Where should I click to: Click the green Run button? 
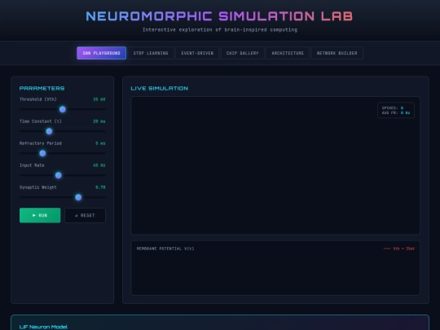point(40,215)
